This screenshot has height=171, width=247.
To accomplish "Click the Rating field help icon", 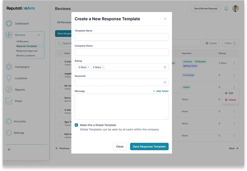I will [x=165, y=67].
